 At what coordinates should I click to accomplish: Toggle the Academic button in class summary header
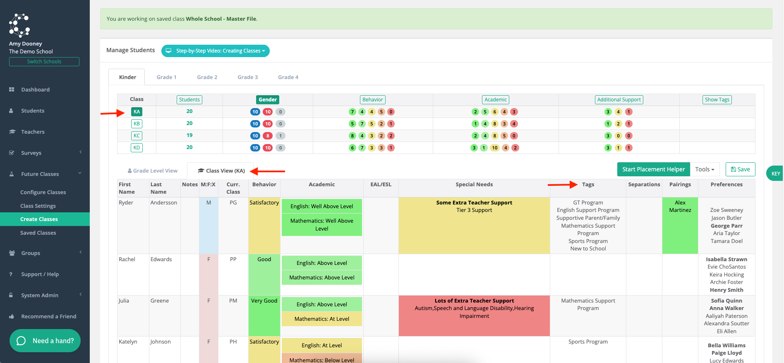pos(496,99)
